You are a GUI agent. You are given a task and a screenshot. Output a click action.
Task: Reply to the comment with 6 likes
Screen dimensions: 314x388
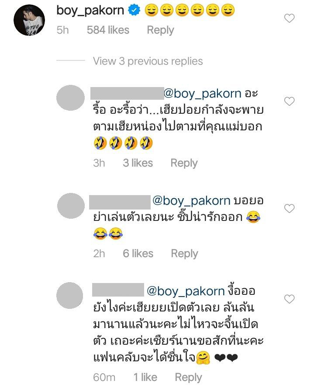click(x=184, y=254)
